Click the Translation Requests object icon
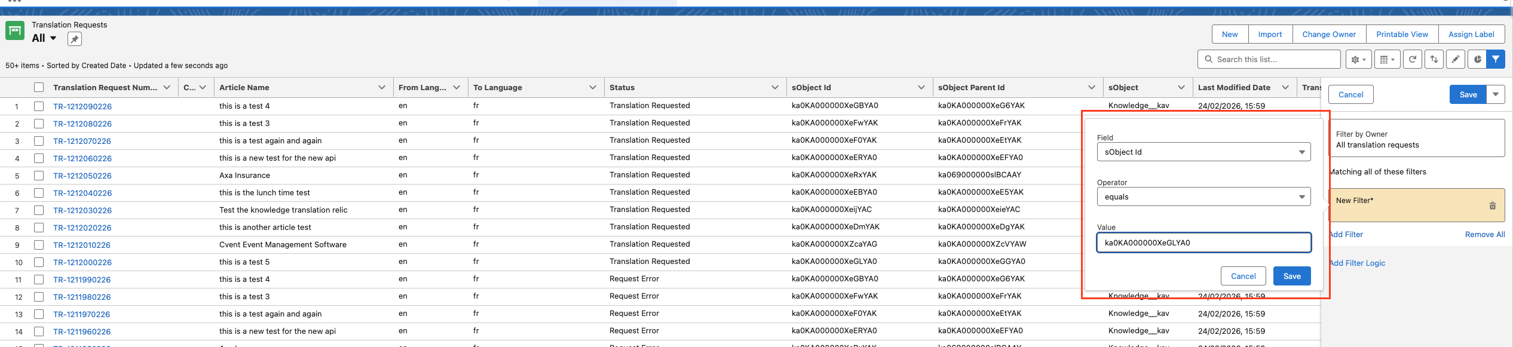Screen dimensions: 1513x347 [x=15, y=30]
